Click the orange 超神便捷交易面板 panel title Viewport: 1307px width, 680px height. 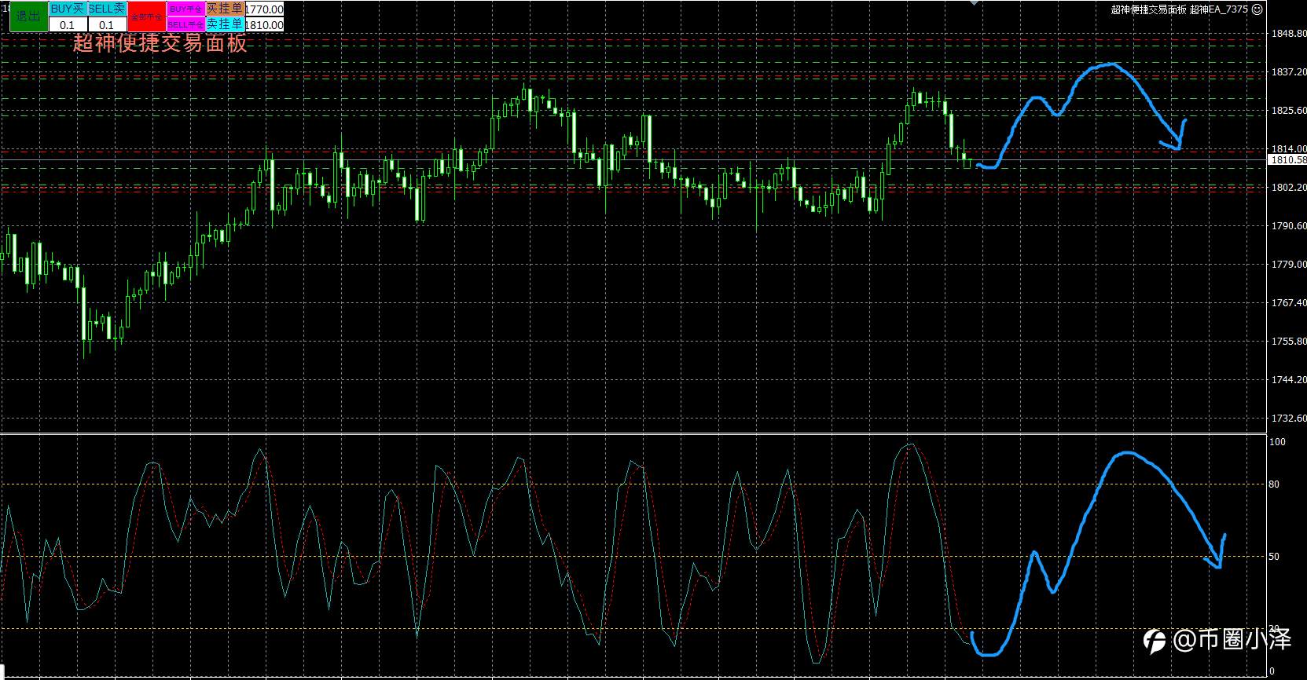pyautogui.click(x=160, y=43)
